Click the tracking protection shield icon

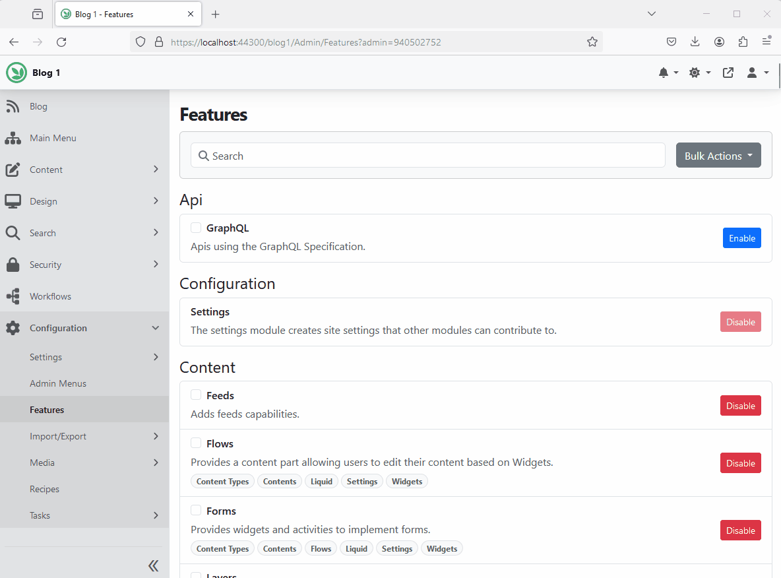[x=141, y=42]
